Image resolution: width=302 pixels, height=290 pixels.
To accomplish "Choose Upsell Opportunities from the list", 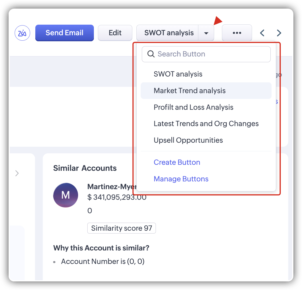I will (188, 140).
